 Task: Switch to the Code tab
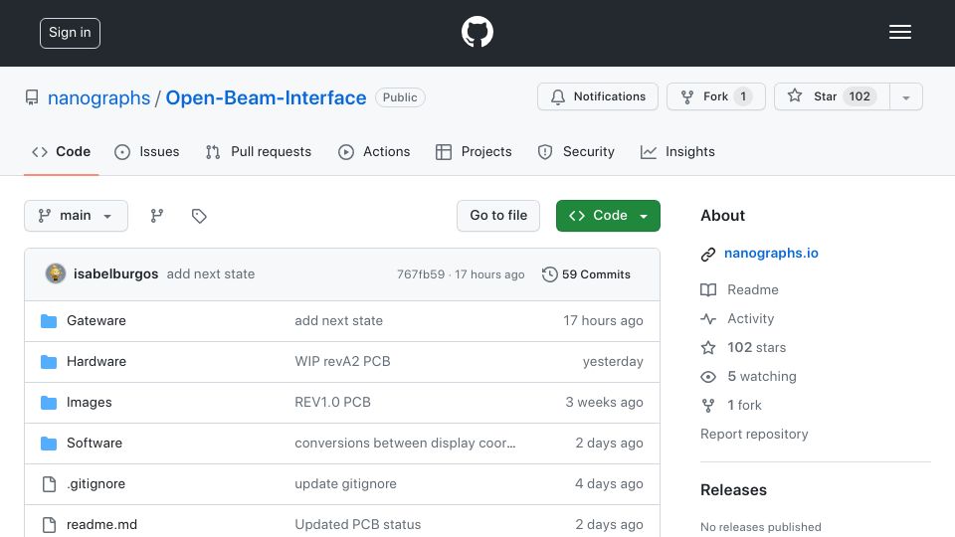(x=61, y=151)
